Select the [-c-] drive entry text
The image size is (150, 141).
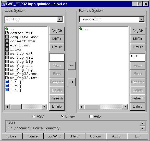(x=16, y=86)
